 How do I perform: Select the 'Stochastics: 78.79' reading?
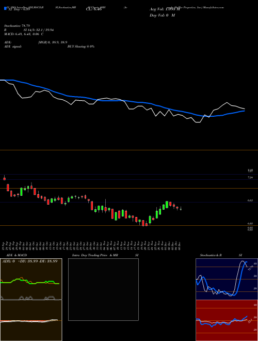pyautogui.click(x=17, y=26)
